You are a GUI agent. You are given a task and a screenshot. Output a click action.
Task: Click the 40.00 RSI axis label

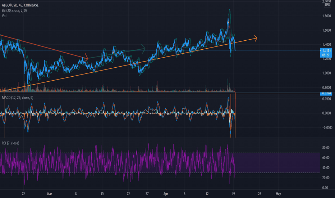click(326, 168)
